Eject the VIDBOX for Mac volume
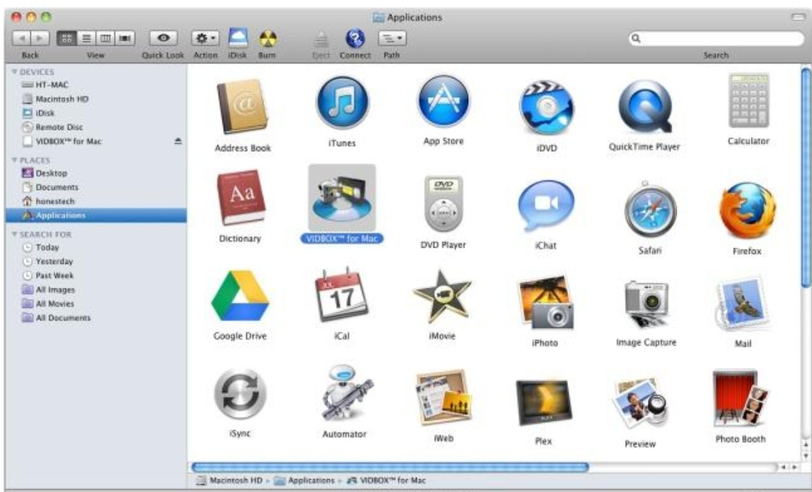Viewport: 812px width, 492px height. coord(178,141)
